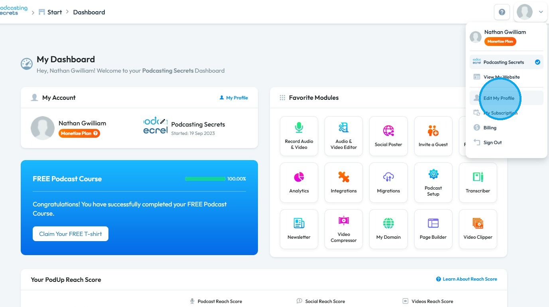This screenshot has width=549, height=307.
Task: Open Learn About Reach Score link
Action: pyautogui.click(x=466, y=279)
